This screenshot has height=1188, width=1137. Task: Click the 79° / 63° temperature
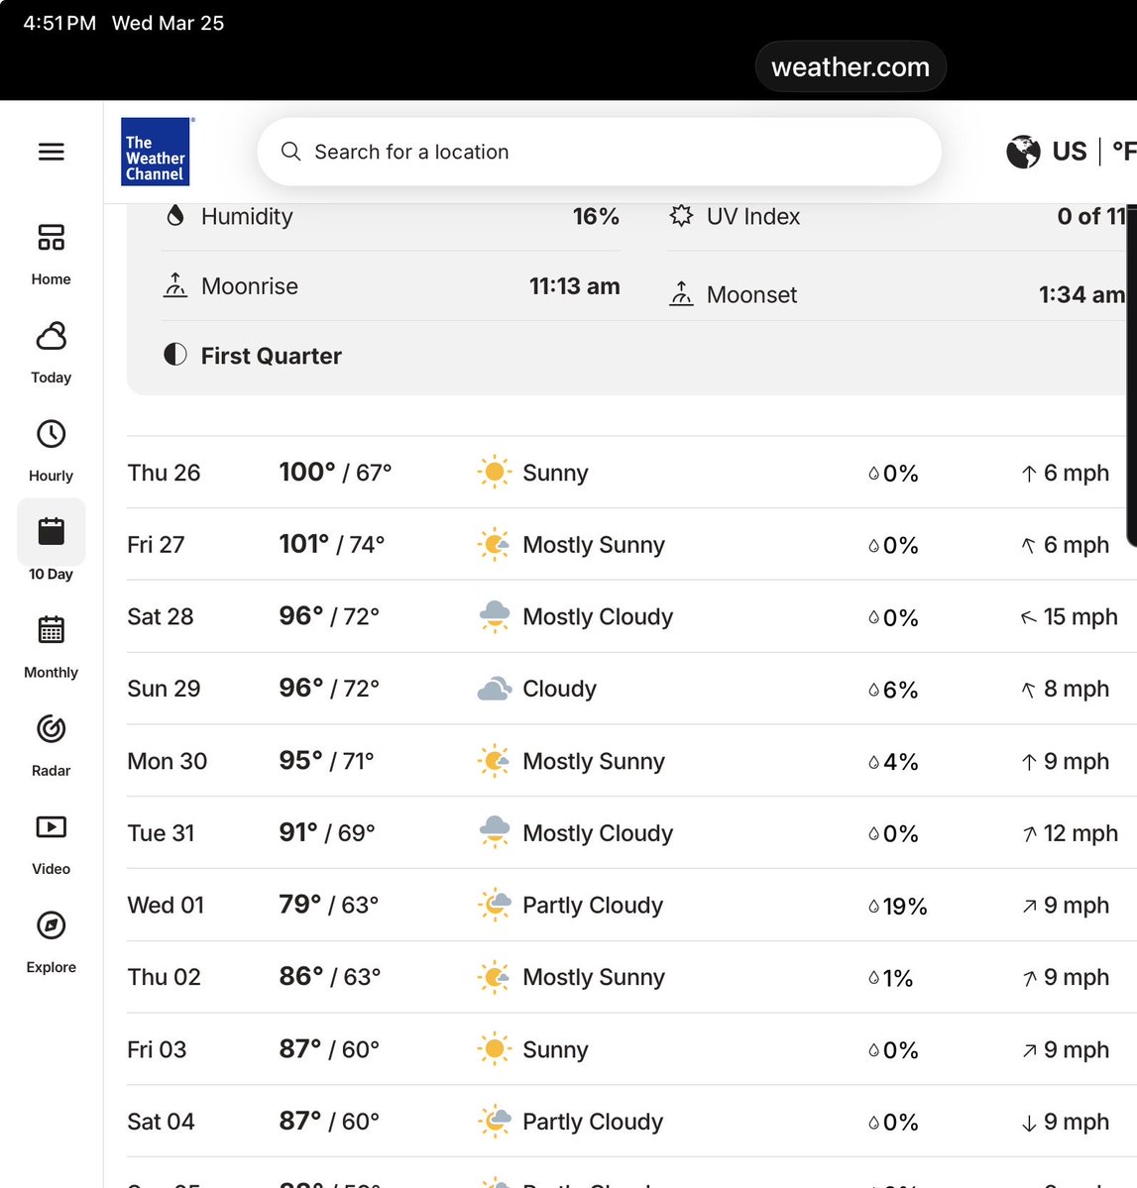pyautogui.click(x=329, y=905)
